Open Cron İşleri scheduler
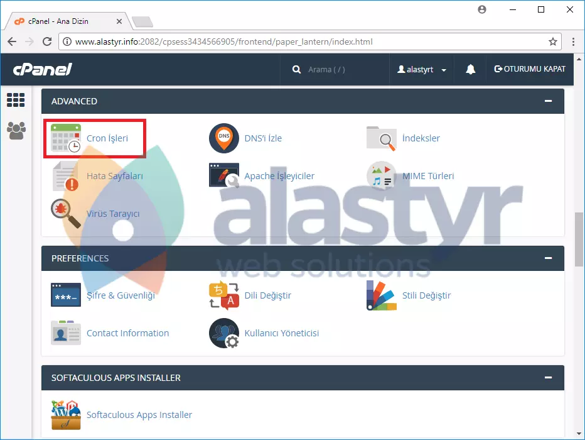The width and height of the screenshot is (585, 440). [105, 138]
